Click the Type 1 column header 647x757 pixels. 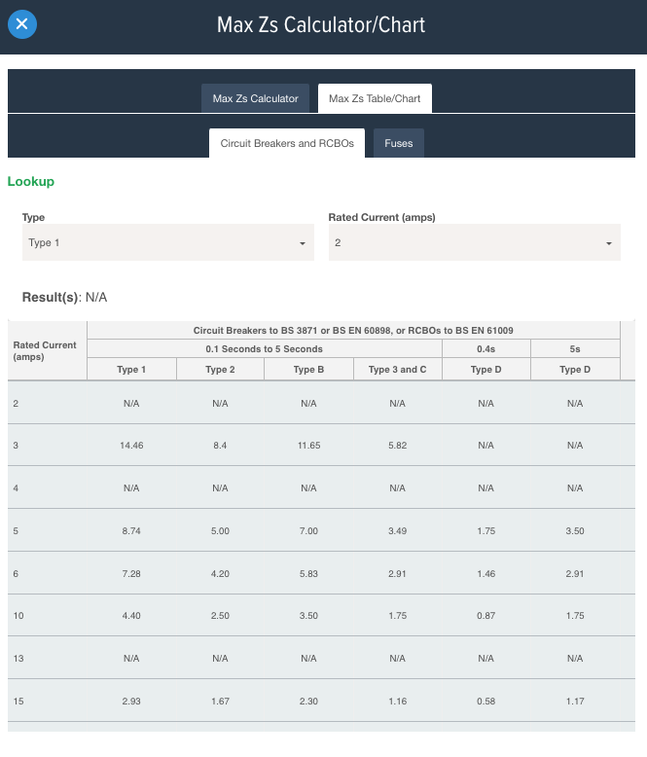(x=131, y=370)
